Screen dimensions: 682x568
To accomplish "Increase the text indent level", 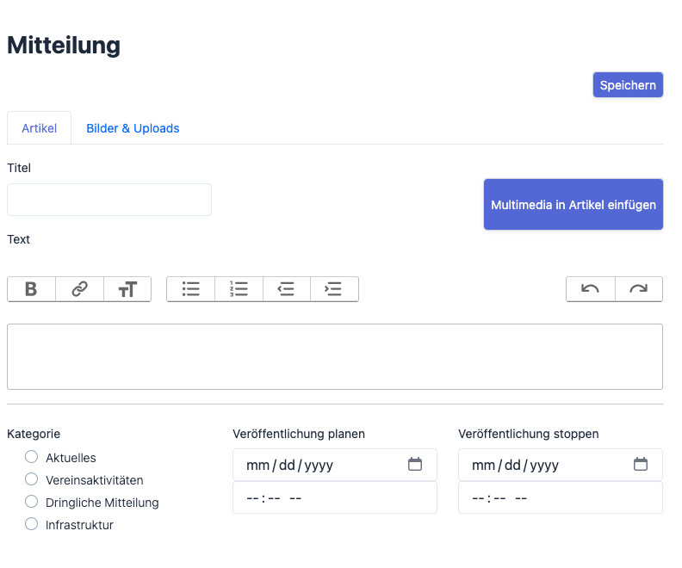I will coord(334,289).
